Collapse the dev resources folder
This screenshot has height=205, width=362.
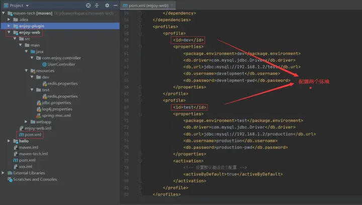[x=32, y=77]
